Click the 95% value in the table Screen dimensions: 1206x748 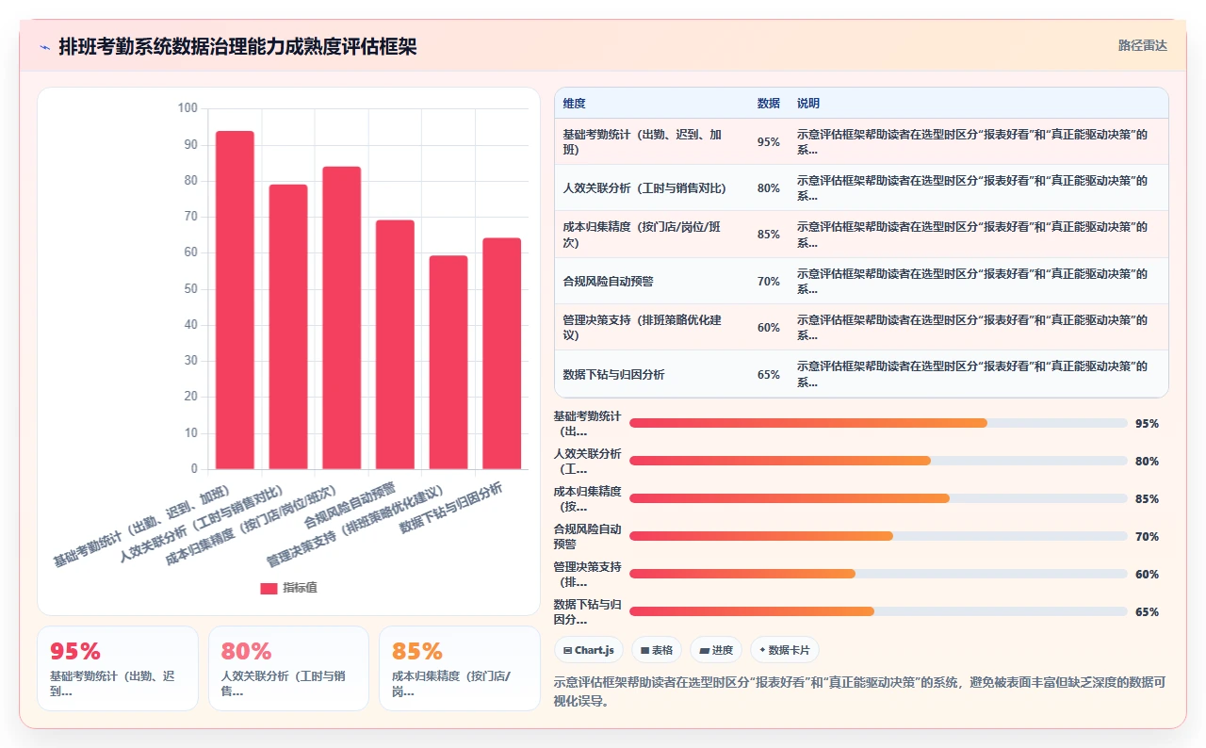pos(769,142)
